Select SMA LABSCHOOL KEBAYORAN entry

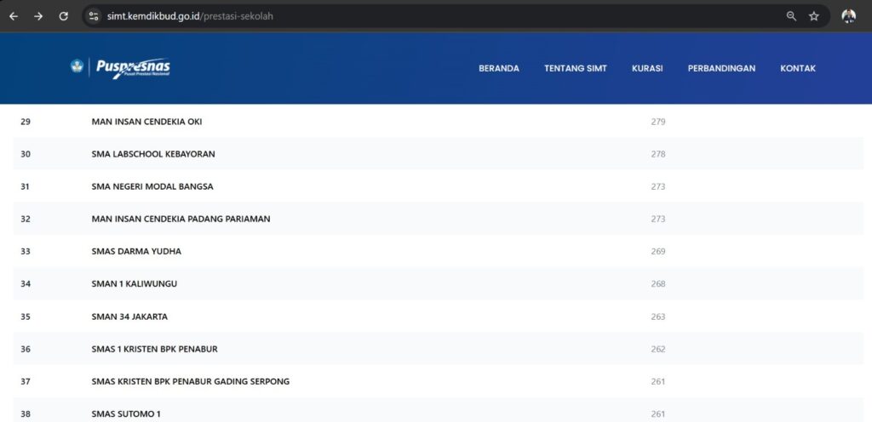point(152,154)
